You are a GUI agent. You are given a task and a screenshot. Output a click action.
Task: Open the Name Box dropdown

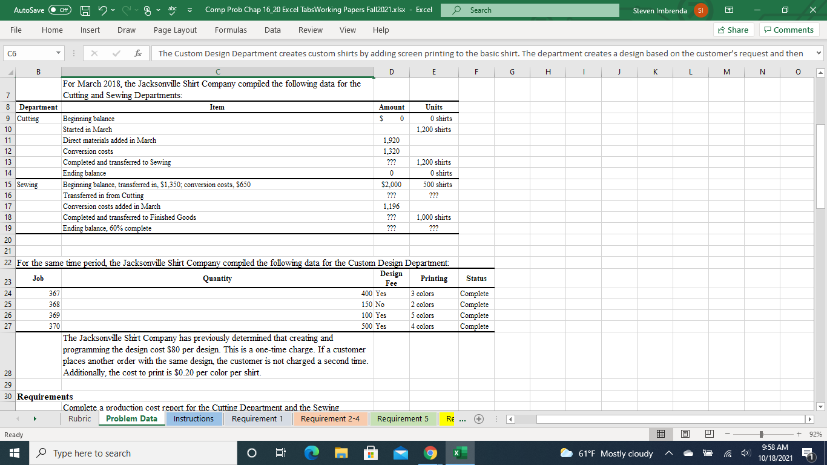point(59,53)
